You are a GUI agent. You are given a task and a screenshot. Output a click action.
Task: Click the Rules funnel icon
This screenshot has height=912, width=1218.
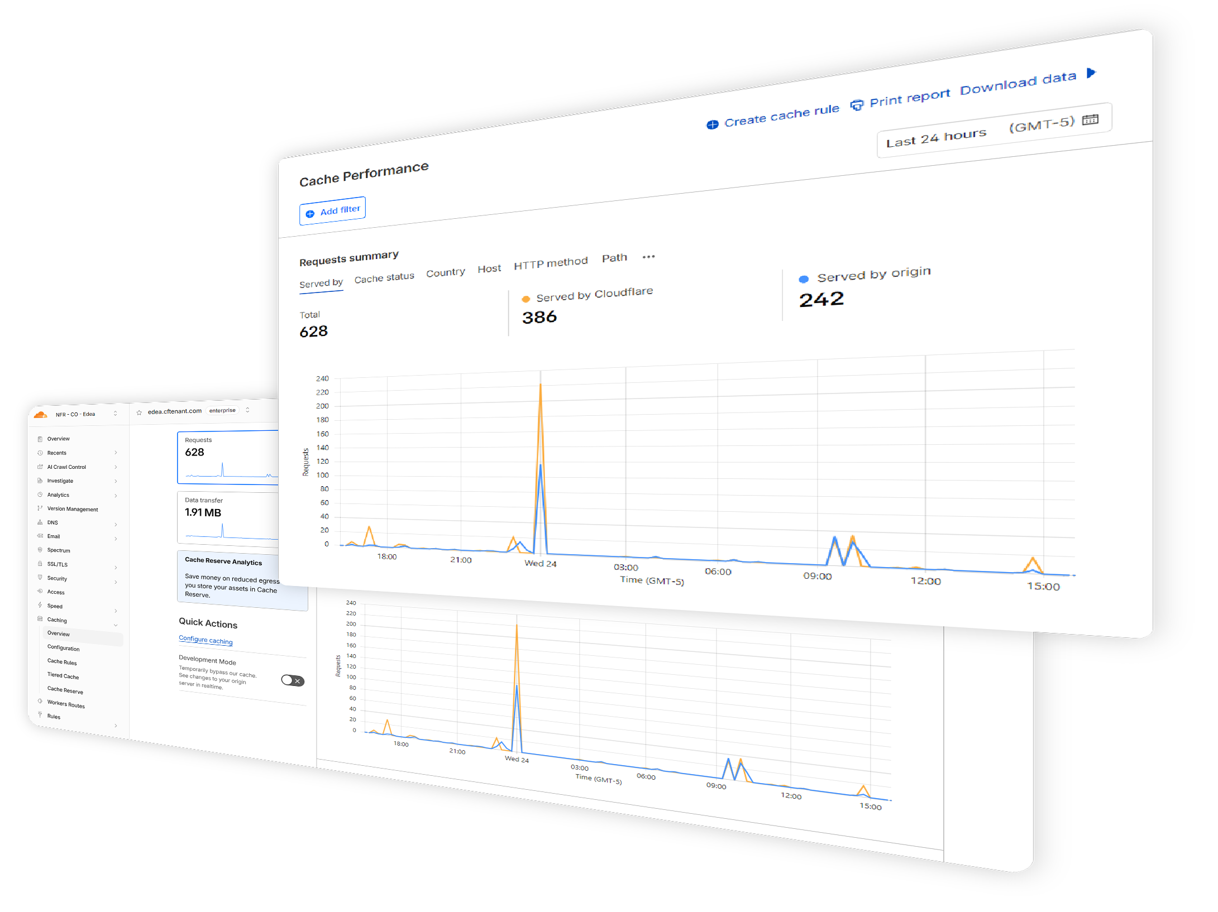coord(40,714)
